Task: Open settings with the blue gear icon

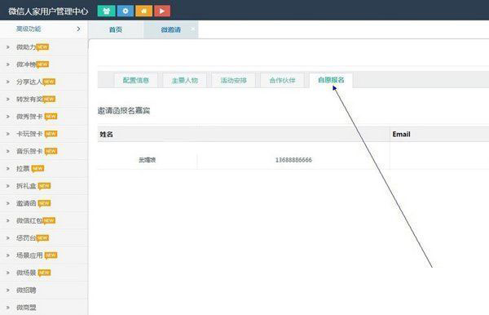Action: click(125, 11)
